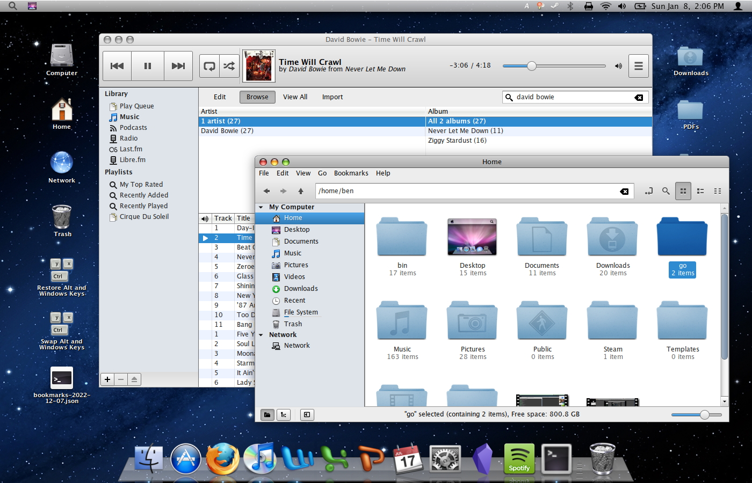Screen dimensions: 752x483
Task: Clear the location bar text
Action: pyautogui.click(x=624, y=192)
